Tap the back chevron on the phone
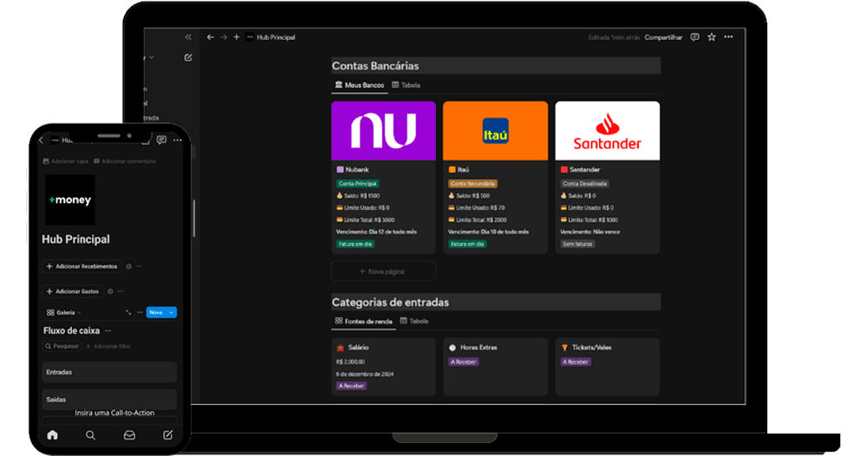This screenshot has width=867, height=456. tap(42, 140)
